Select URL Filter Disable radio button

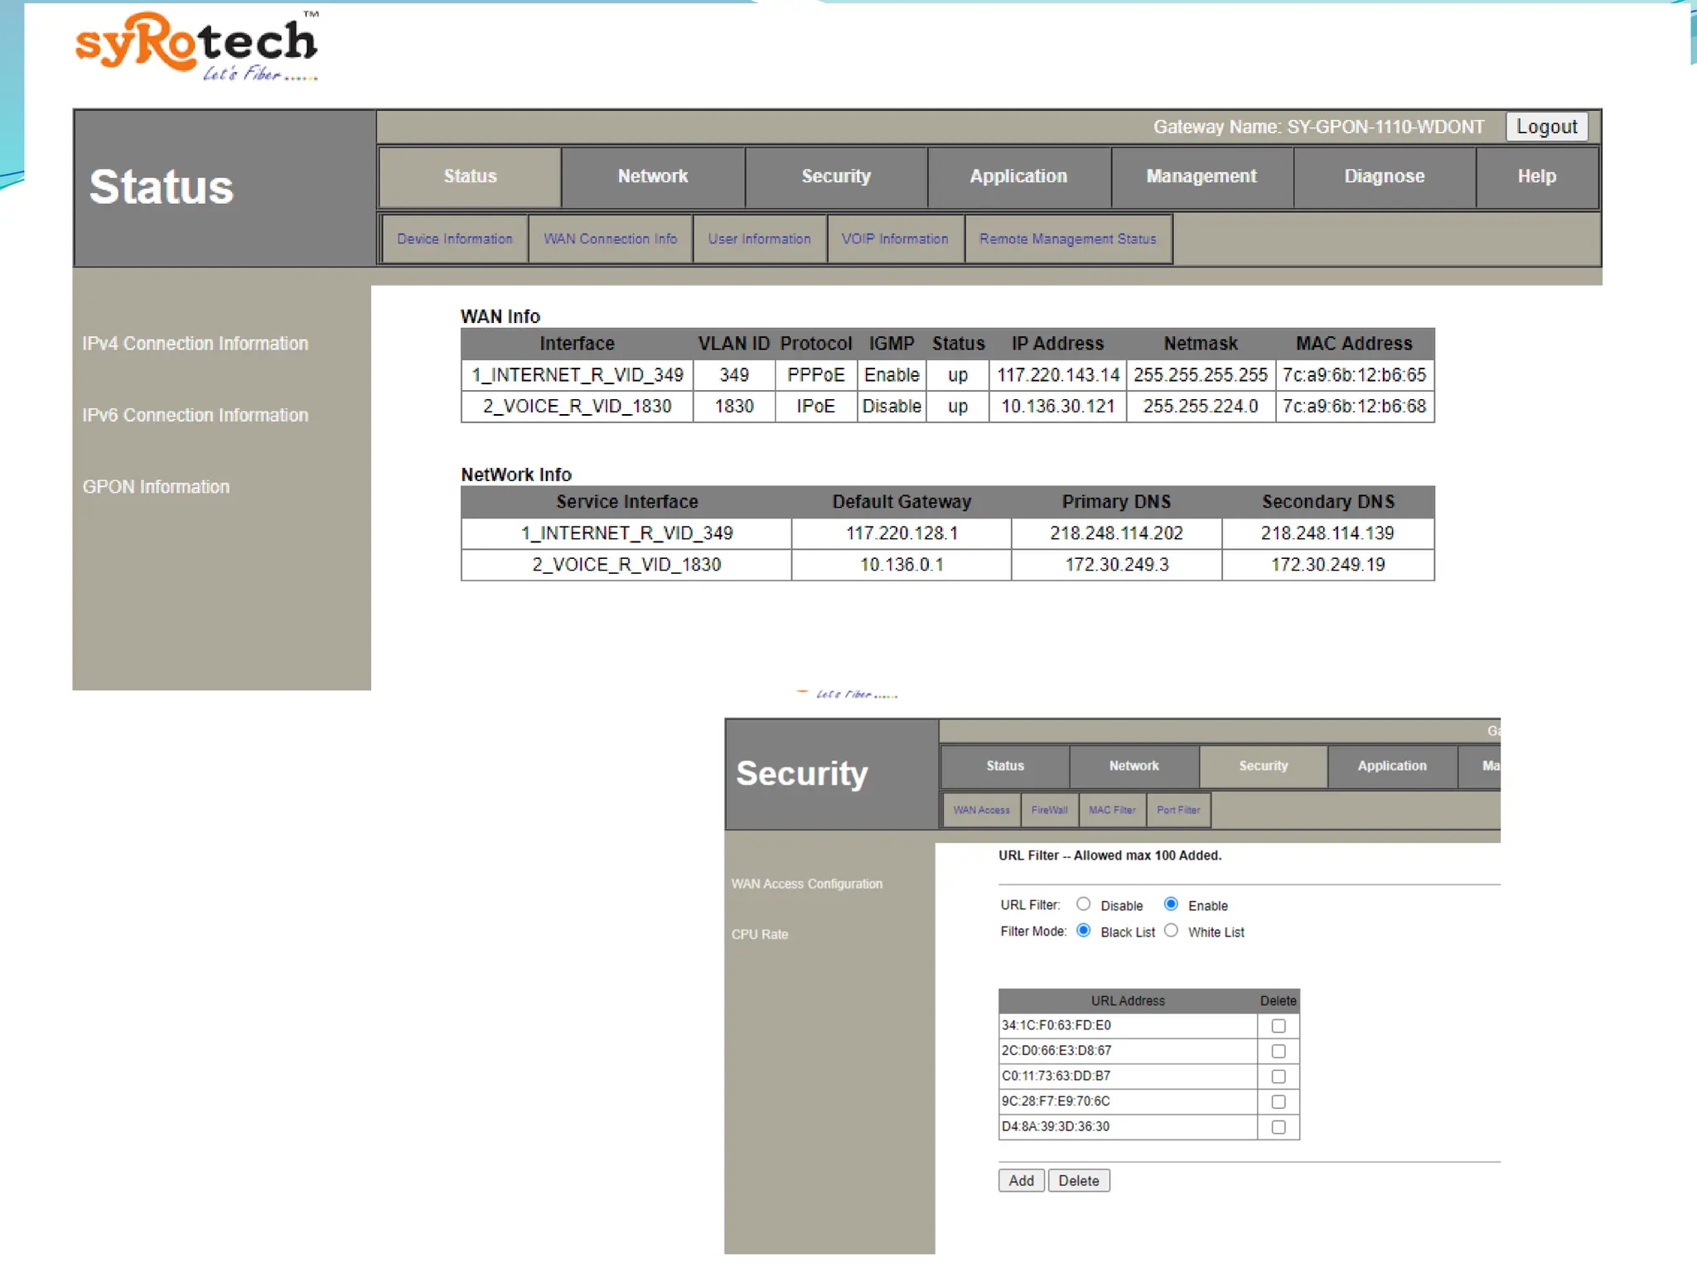(x=1083, y=904)
